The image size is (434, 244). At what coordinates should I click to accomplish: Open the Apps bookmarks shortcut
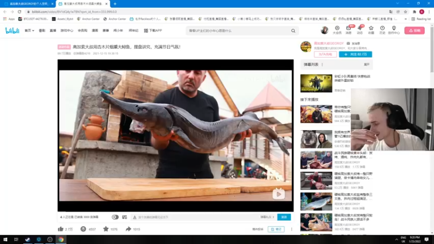[x=9, y=19]
